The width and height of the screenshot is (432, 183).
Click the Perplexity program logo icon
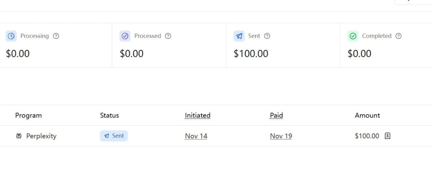click(x=19, y=136)
